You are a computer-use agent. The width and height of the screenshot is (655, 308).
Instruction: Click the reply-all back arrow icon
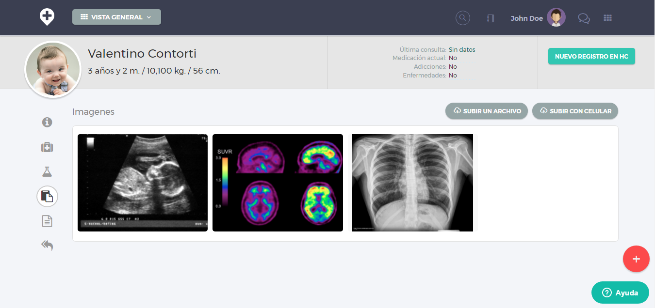pyautogui.click(x=47, y=246)
